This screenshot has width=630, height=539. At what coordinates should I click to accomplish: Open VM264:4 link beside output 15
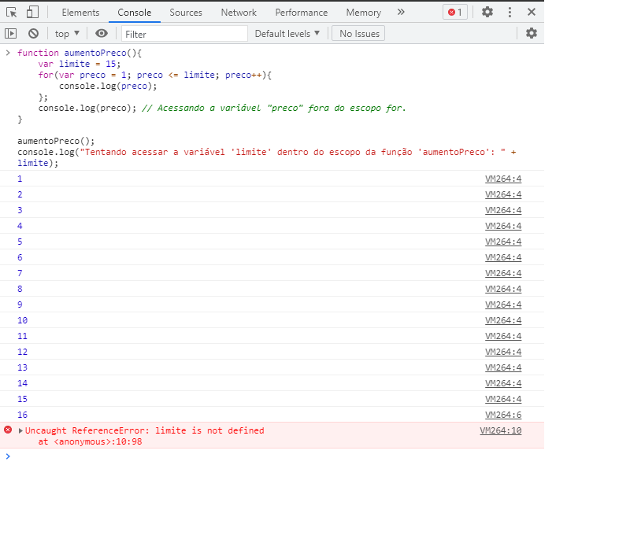click(x=503, y=400)
